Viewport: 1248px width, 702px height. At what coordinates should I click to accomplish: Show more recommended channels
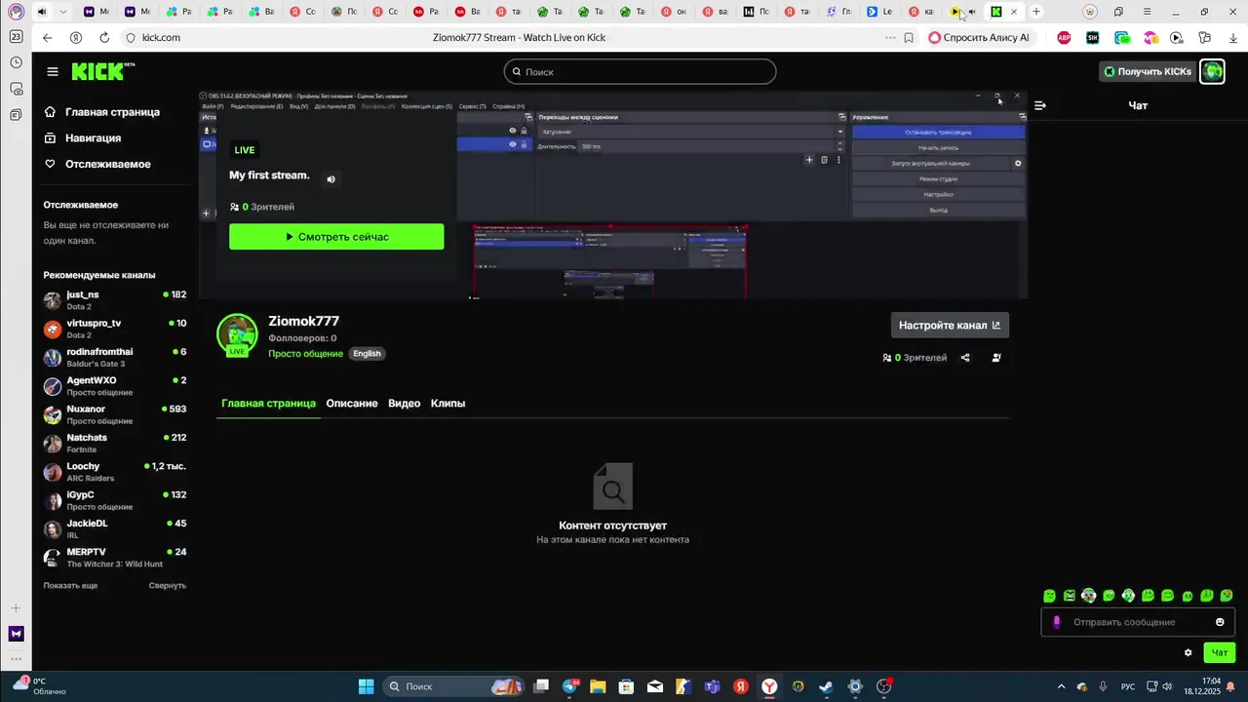click(x=70, y=586)
